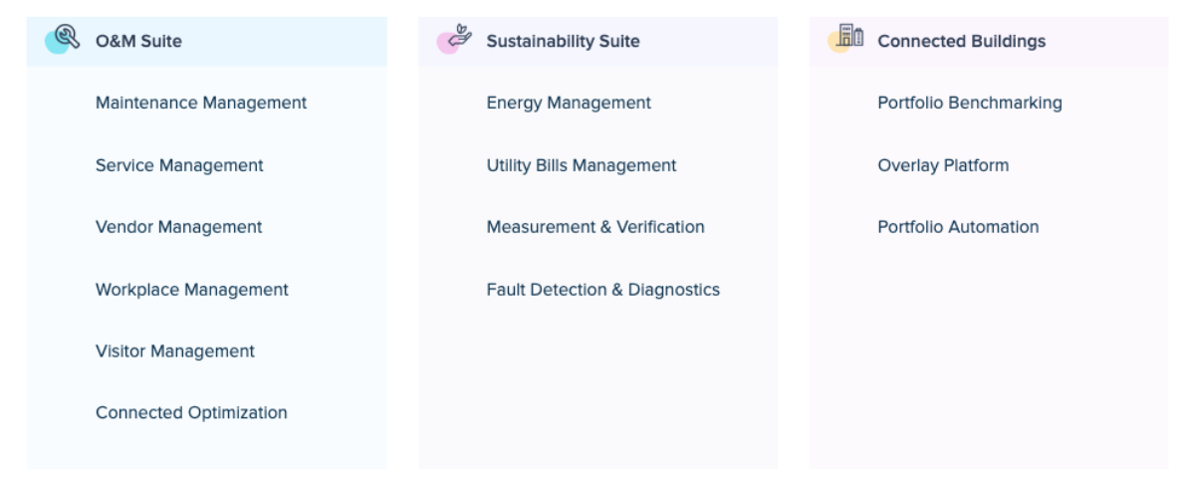Click the O&M Suite wrench icon
The height and width of the screenshot is (482, 1185).
[64, 39]
